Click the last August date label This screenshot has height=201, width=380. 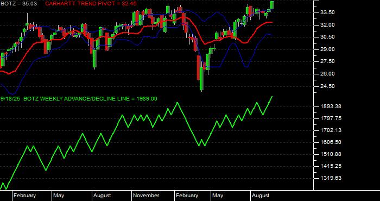point(261,196)
